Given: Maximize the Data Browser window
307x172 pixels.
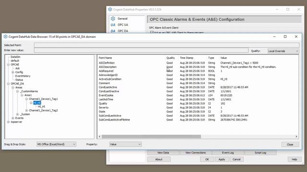Looking at the screenshot, I should pyautogui.click(x=285, y=37).
